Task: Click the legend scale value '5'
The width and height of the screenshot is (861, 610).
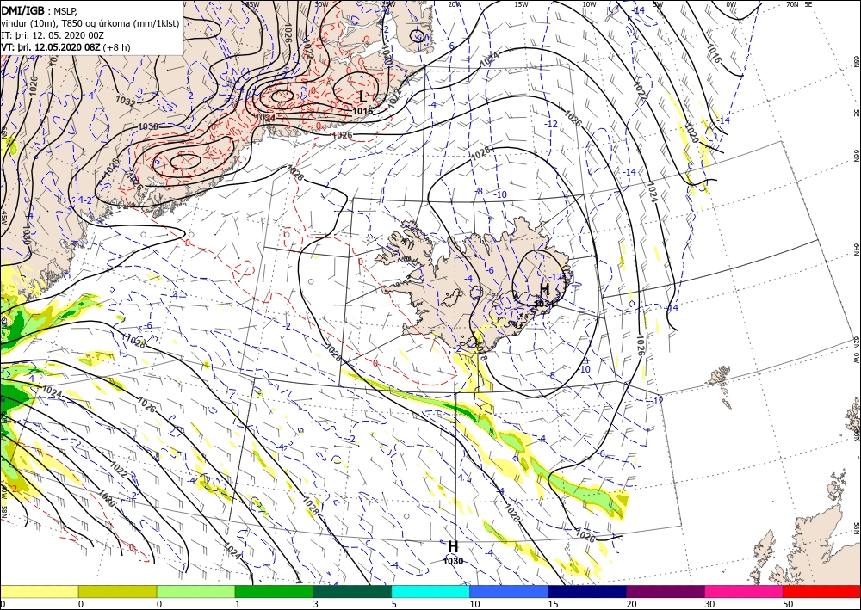Action: [393, 604]
